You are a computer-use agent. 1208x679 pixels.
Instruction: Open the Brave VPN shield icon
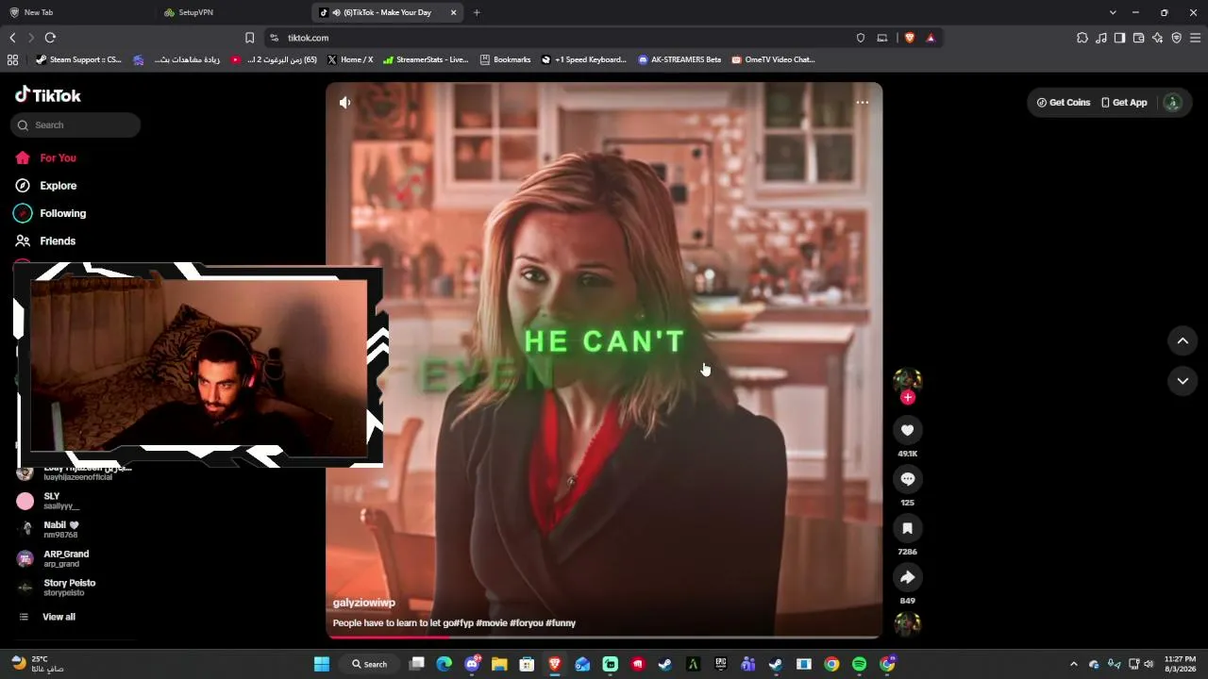(1176, 38)
